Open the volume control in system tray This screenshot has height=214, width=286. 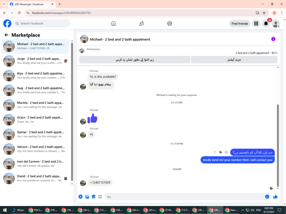coord(252,210)
